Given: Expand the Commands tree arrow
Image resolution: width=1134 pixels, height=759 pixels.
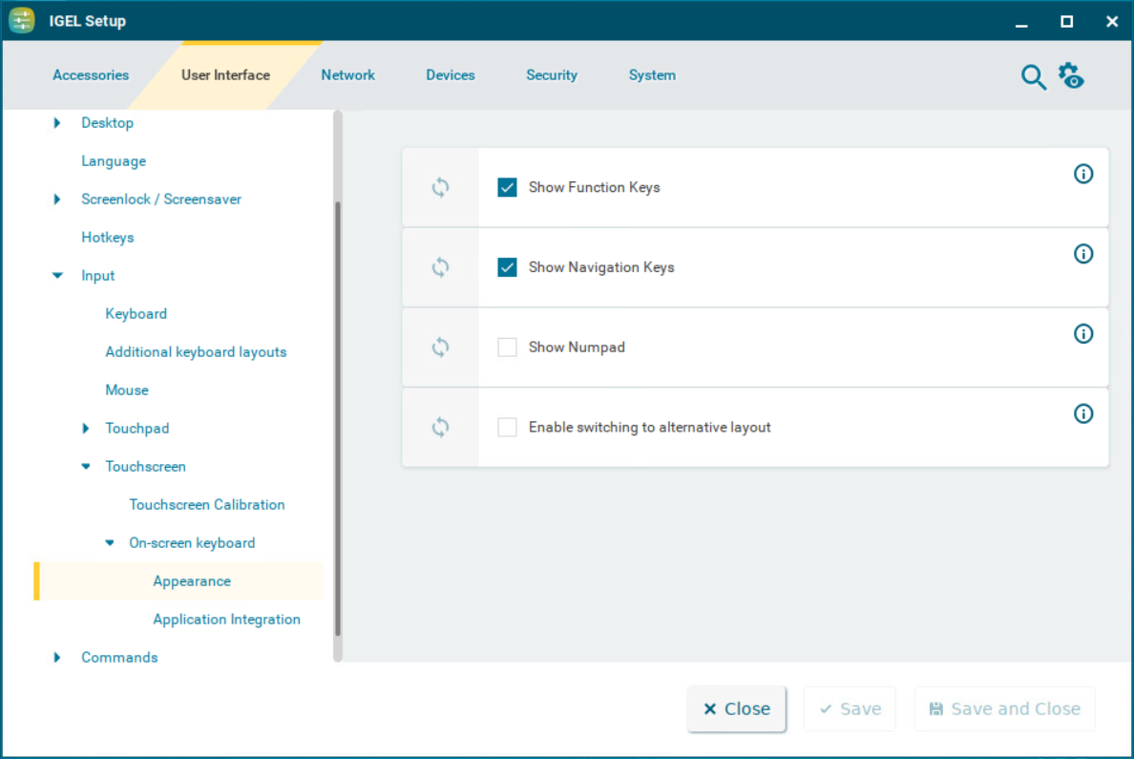Looking at the screenshot, I should [x=57, y=658].
